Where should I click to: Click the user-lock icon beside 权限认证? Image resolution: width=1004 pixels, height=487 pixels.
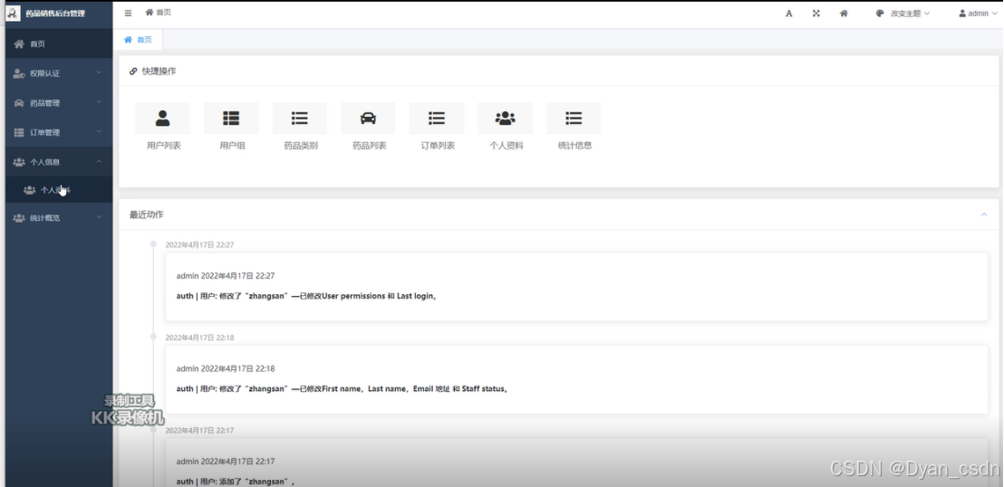[x=19, y=73]
